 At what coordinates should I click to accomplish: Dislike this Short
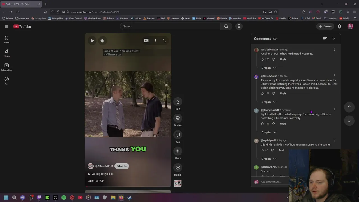pos(178,118)
